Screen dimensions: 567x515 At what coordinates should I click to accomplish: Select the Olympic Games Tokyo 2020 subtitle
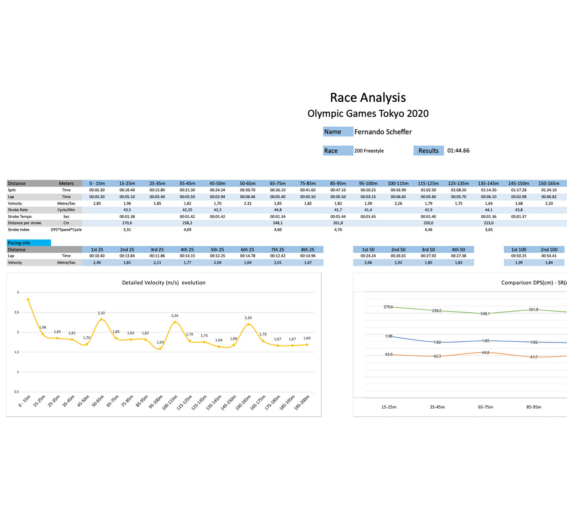[x=368, y=114]
